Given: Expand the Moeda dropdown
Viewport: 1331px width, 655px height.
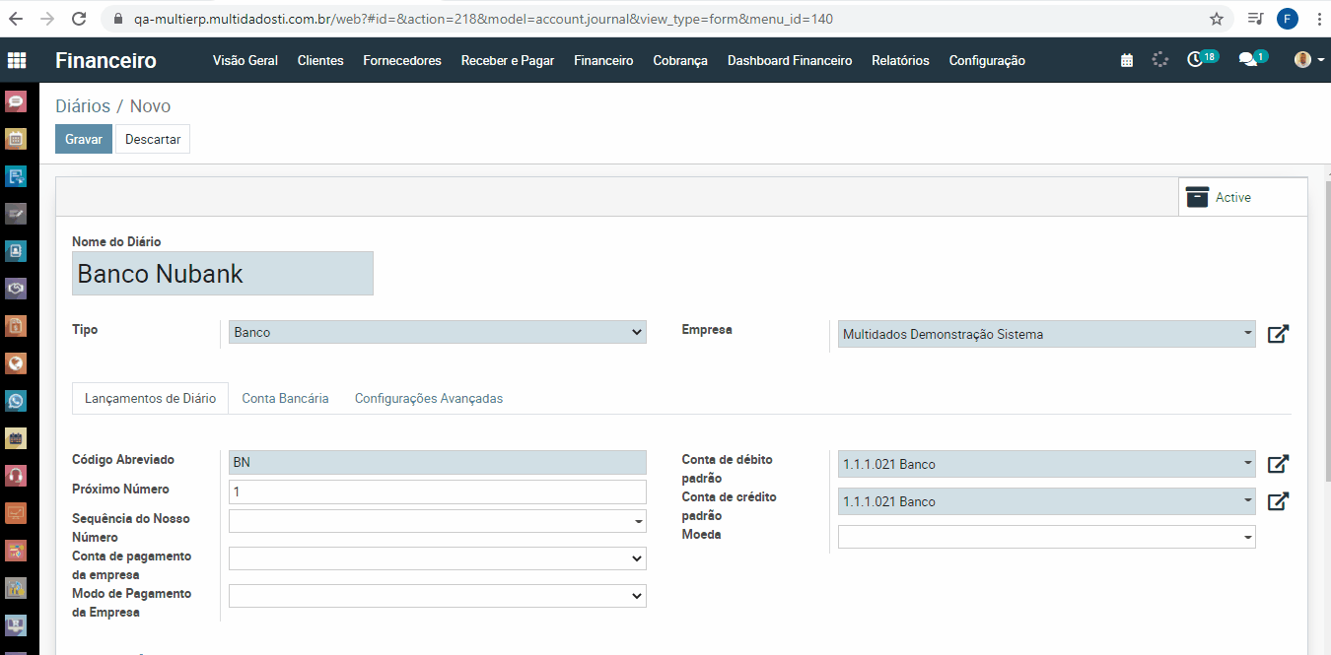Looking at the screenshot, I should [x=1045, y=538].
